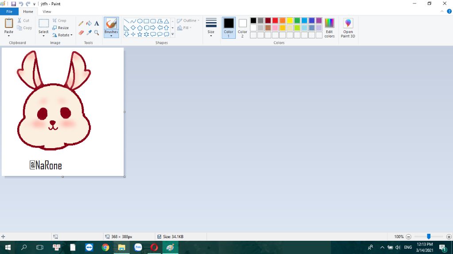Viewport: 453px width, 254px height.
Task: Open the notification center icon
Action: pos(443,247)
